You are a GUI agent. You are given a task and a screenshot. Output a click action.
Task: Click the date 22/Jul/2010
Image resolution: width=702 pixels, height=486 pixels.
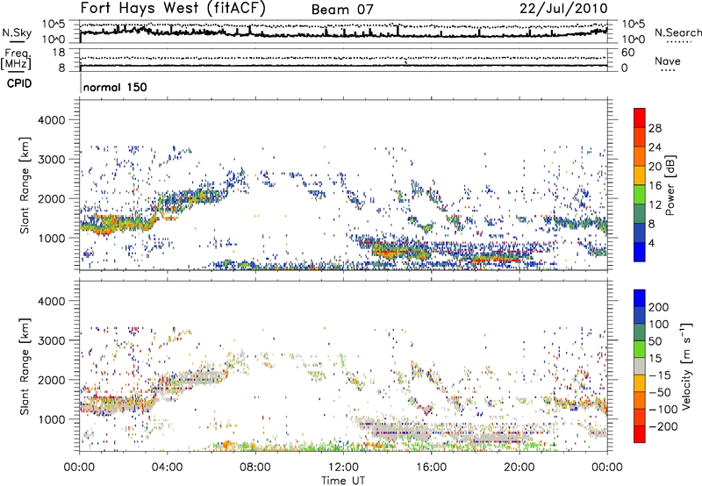[x=563, y=8]
